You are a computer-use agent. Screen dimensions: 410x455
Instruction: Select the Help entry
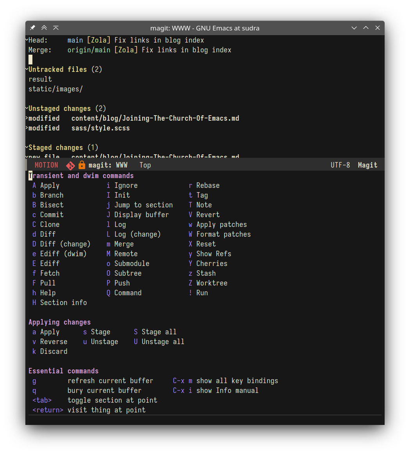(x=48, y=293)
